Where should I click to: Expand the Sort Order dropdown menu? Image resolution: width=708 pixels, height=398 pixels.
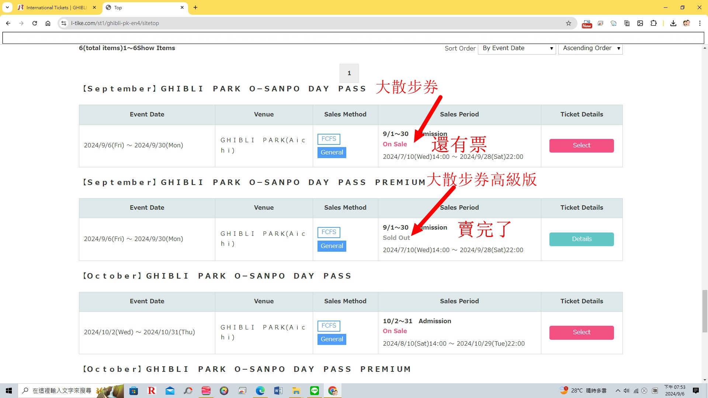click(x=516, y=48)
